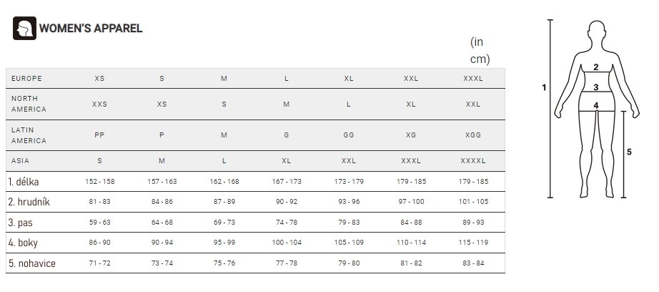Click the women's head profile icon
Viewport: 659px width, 292px height.
click(x=24, y=28)
